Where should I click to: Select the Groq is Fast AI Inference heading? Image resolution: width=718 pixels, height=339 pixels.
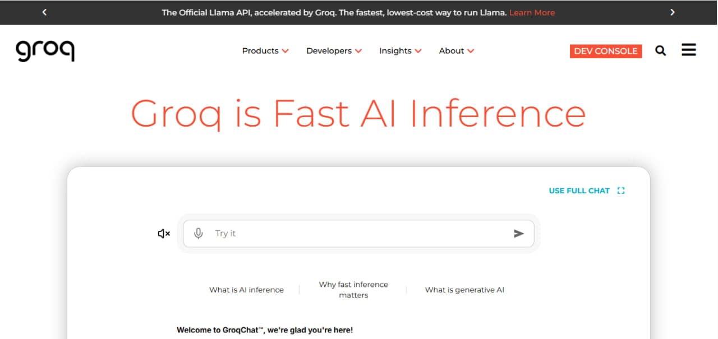pos(358,113)
